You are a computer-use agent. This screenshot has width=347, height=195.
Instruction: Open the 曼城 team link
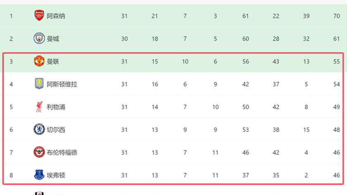click(53, 39)
